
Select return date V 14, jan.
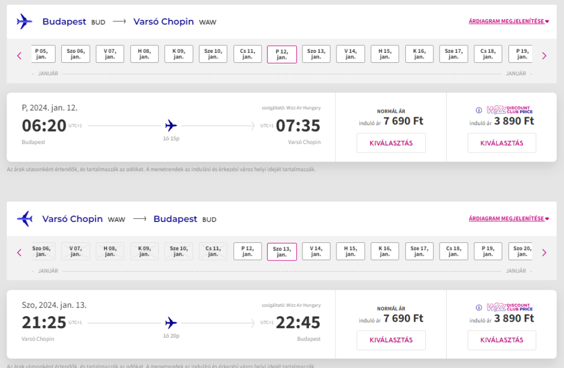(x=316, y=251)
